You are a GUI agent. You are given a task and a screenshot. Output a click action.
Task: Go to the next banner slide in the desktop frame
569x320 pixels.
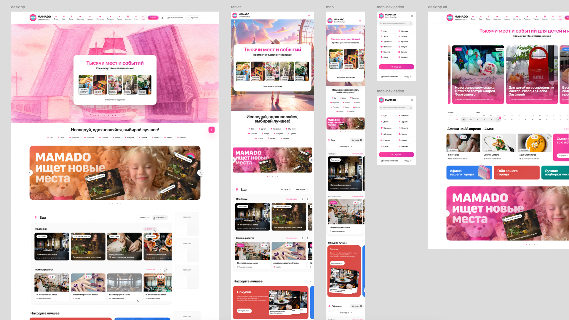click(200, 173)
